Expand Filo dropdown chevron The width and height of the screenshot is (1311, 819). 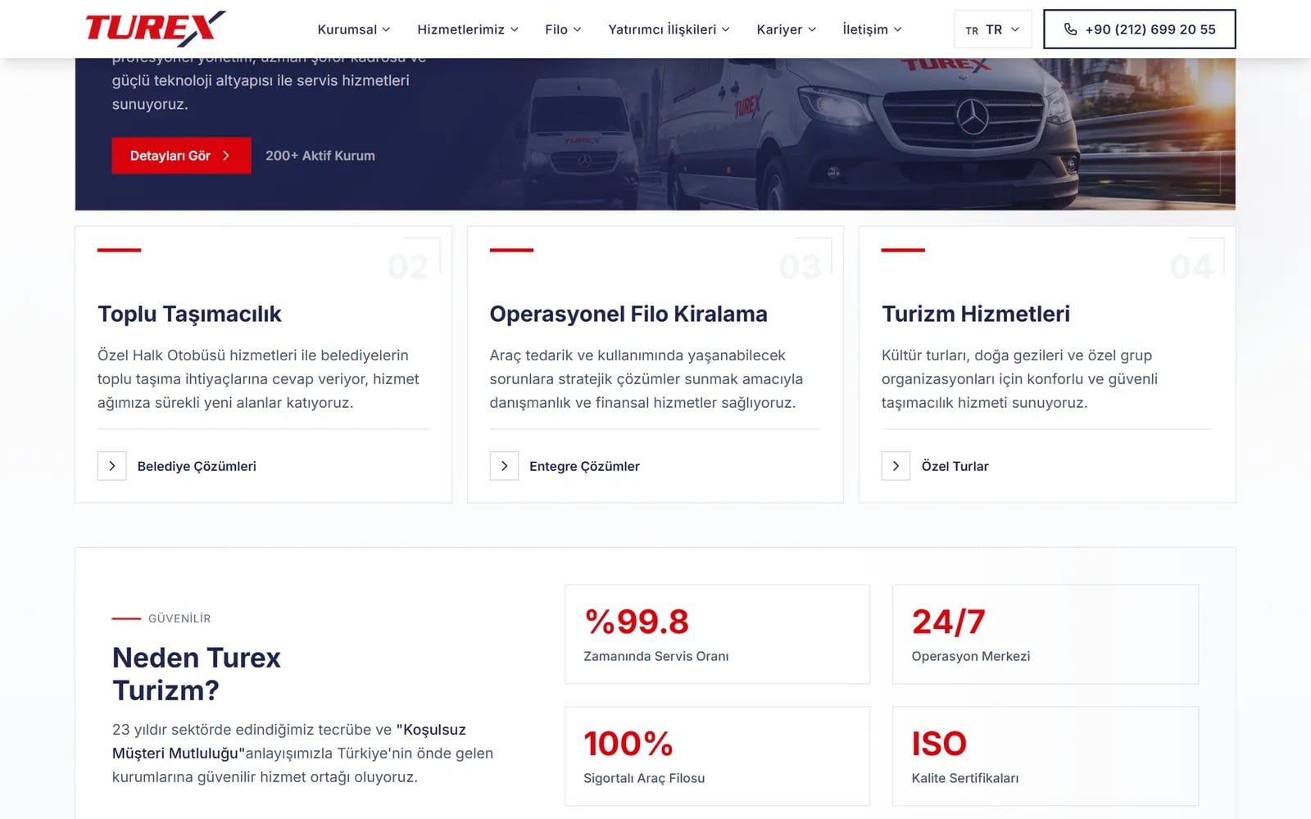[577, 29]
